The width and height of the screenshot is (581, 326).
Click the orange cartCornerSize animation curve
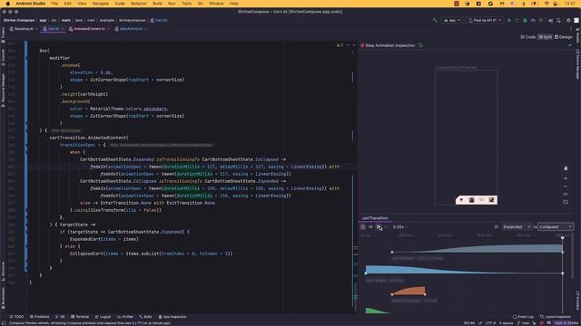pos(409,292)
